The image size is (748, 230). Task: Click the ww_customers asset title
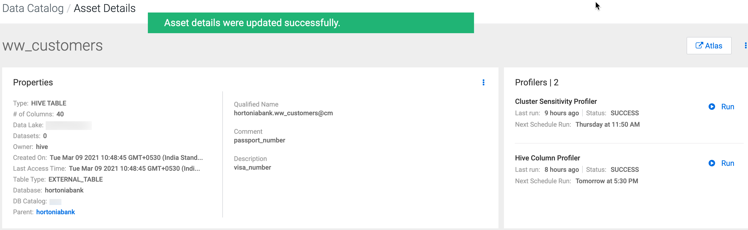pos(52,46)
